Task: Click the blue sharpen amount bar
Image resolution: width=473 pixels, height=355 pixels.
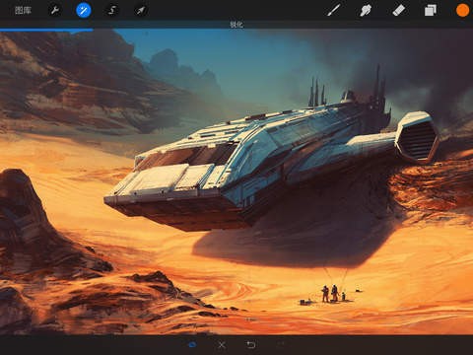Action: [46, 30]
